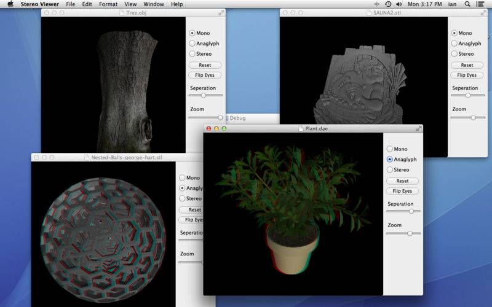This screenshot has width=492, height=307.
Task: Click the volume speaker icon
Action: point(399,4)
